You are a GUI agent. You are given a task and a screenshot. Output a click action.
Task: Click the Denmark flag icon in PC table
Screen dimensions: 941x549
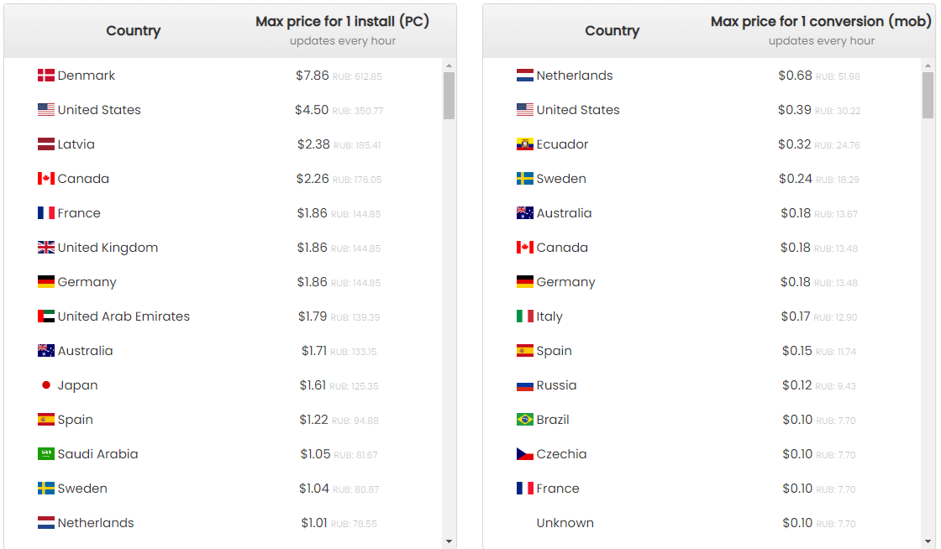46,76
